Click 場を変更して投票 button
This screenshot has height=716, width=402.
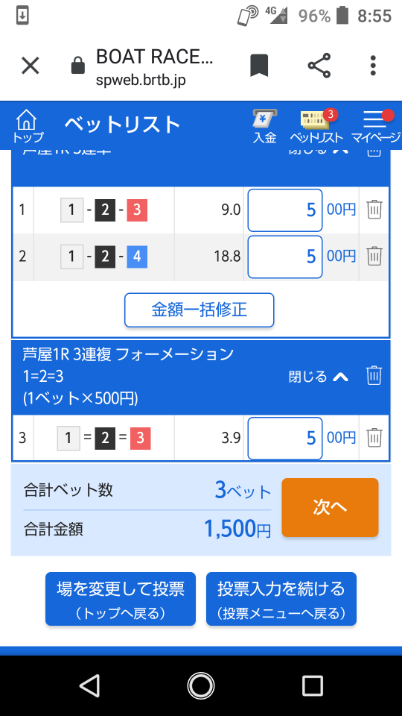121,599
